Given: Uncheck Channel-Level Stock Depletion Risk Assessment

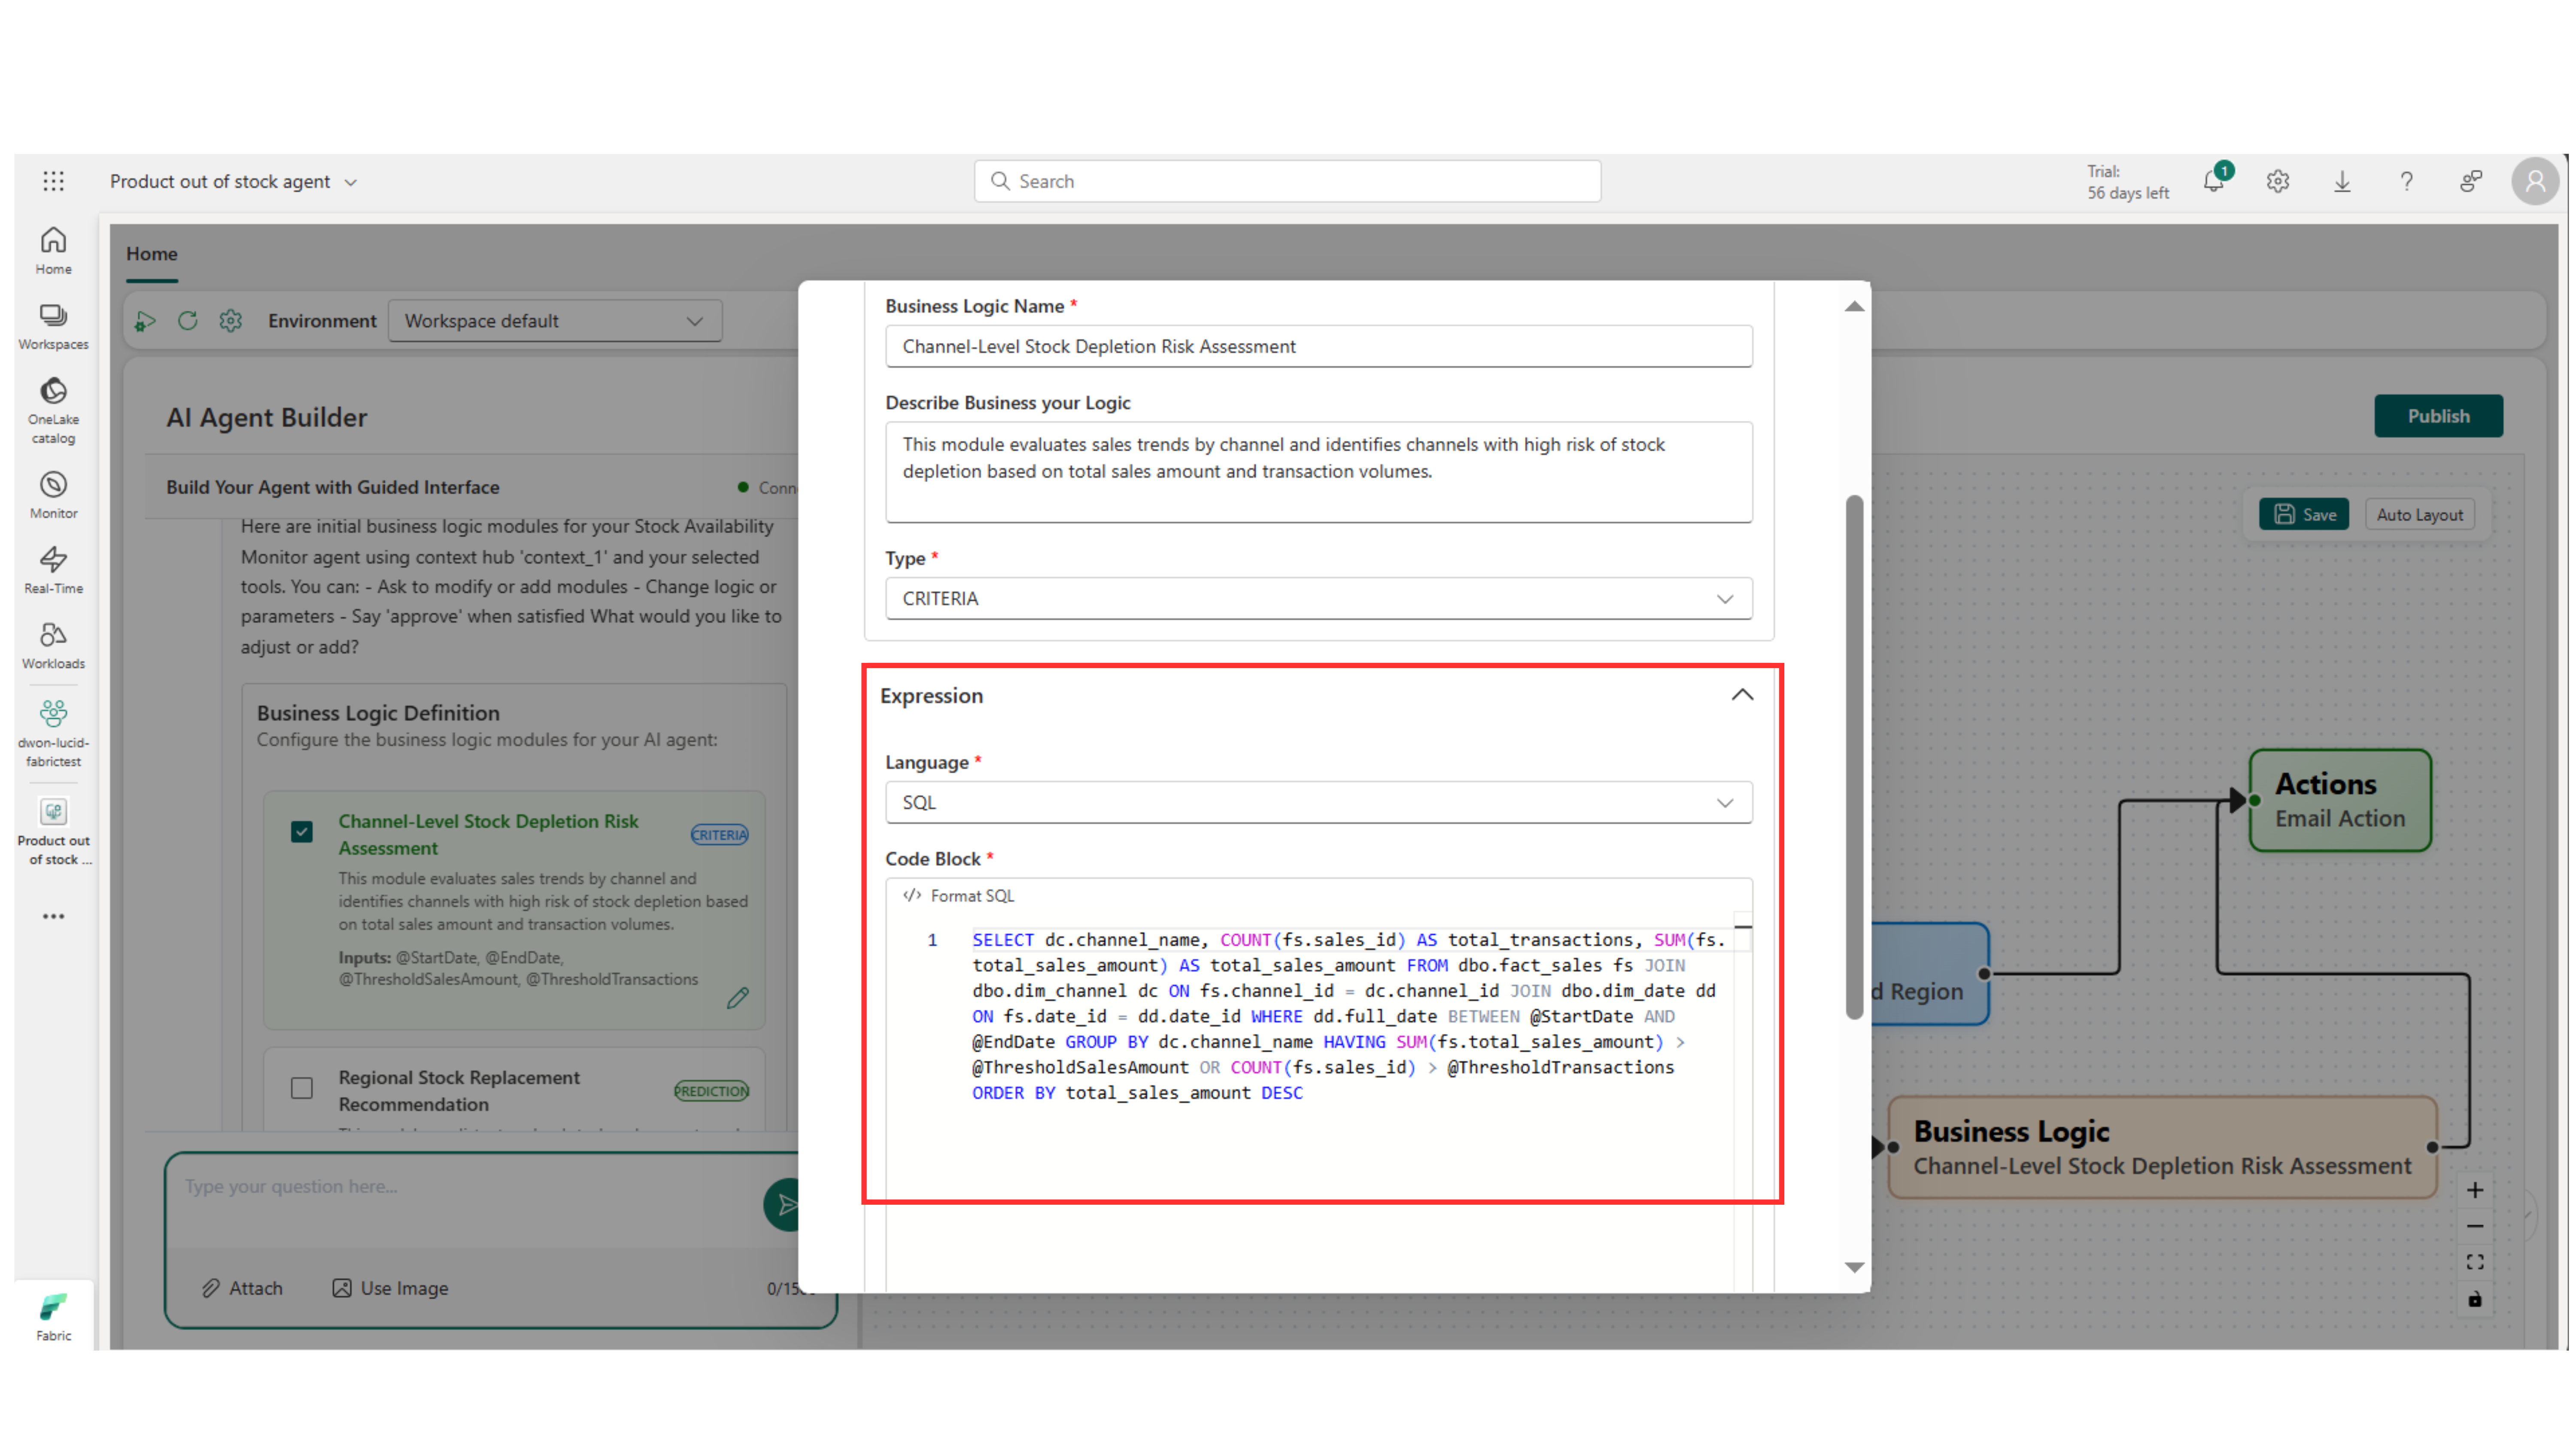Looking at the screenshot, I should coord(301,832).
